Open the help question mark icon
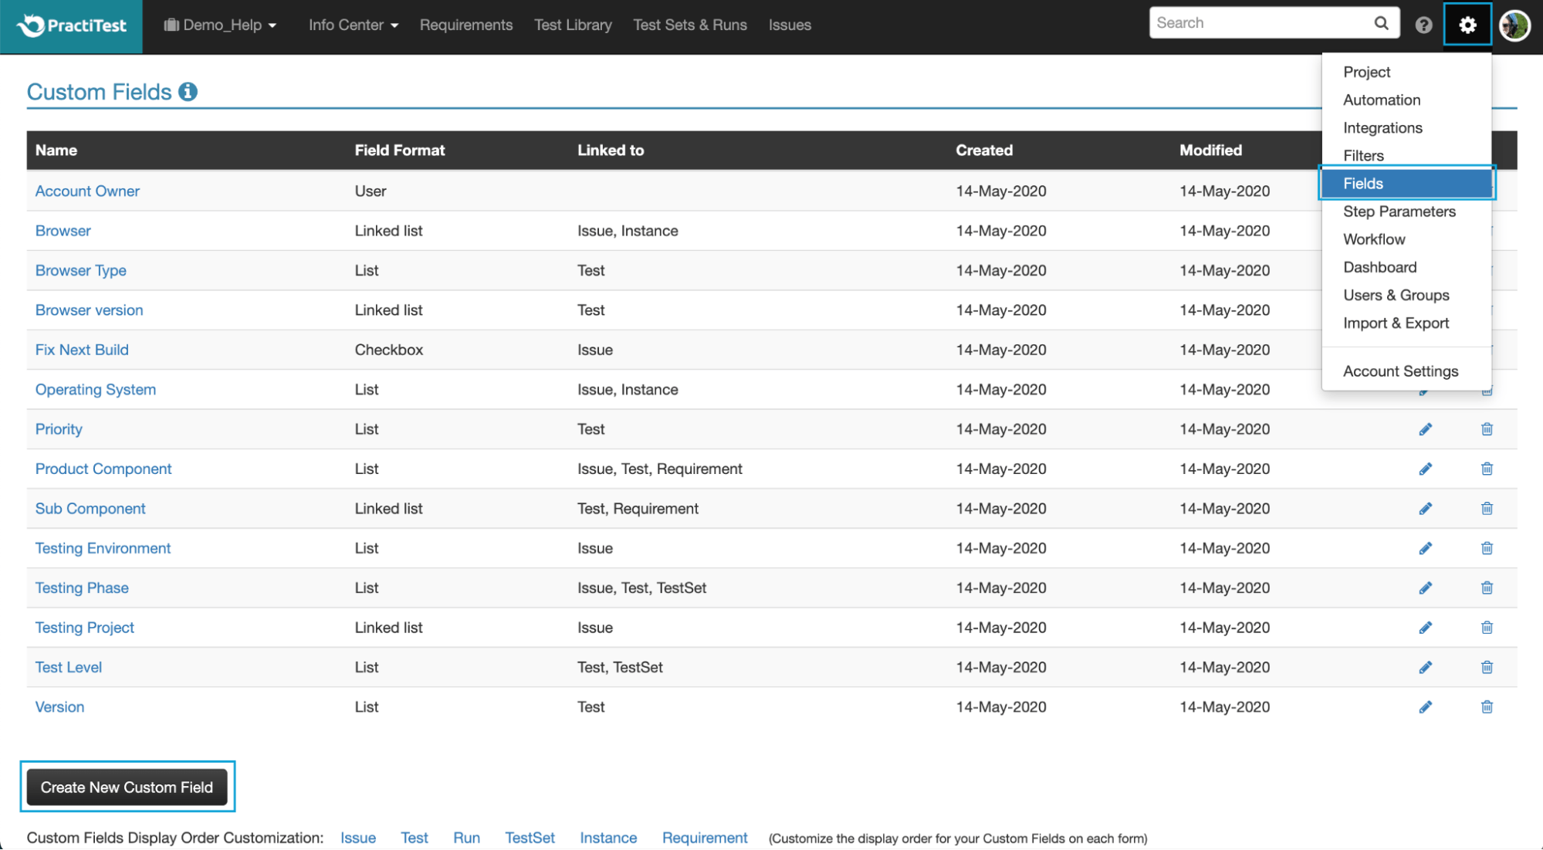Viewport: 1543px width, 850px height. [x=1423, y=24]
